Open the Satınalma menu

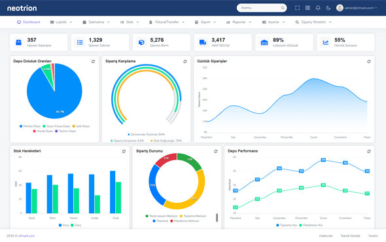(96, 22)
